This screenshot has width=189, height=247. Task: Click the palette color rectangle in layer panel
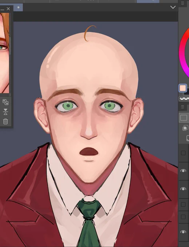coord(184,118)
